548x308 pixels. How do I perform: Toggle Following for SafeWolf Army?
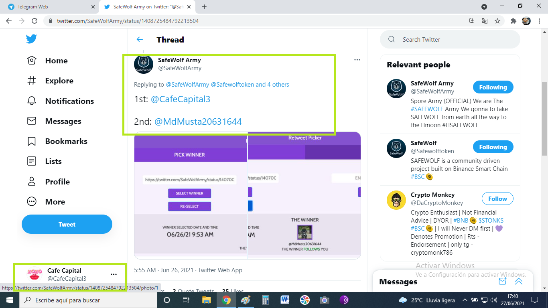pyautogui.click(x=493, y=87)
